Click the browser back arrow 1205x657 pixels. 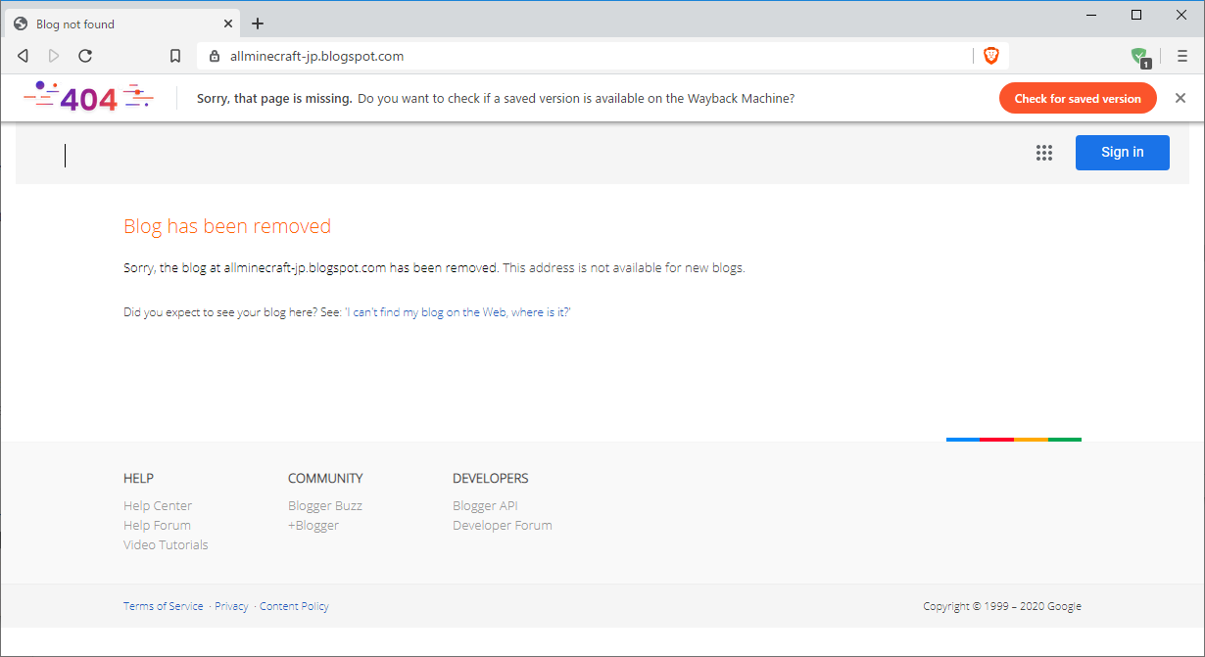coord(23,56)
